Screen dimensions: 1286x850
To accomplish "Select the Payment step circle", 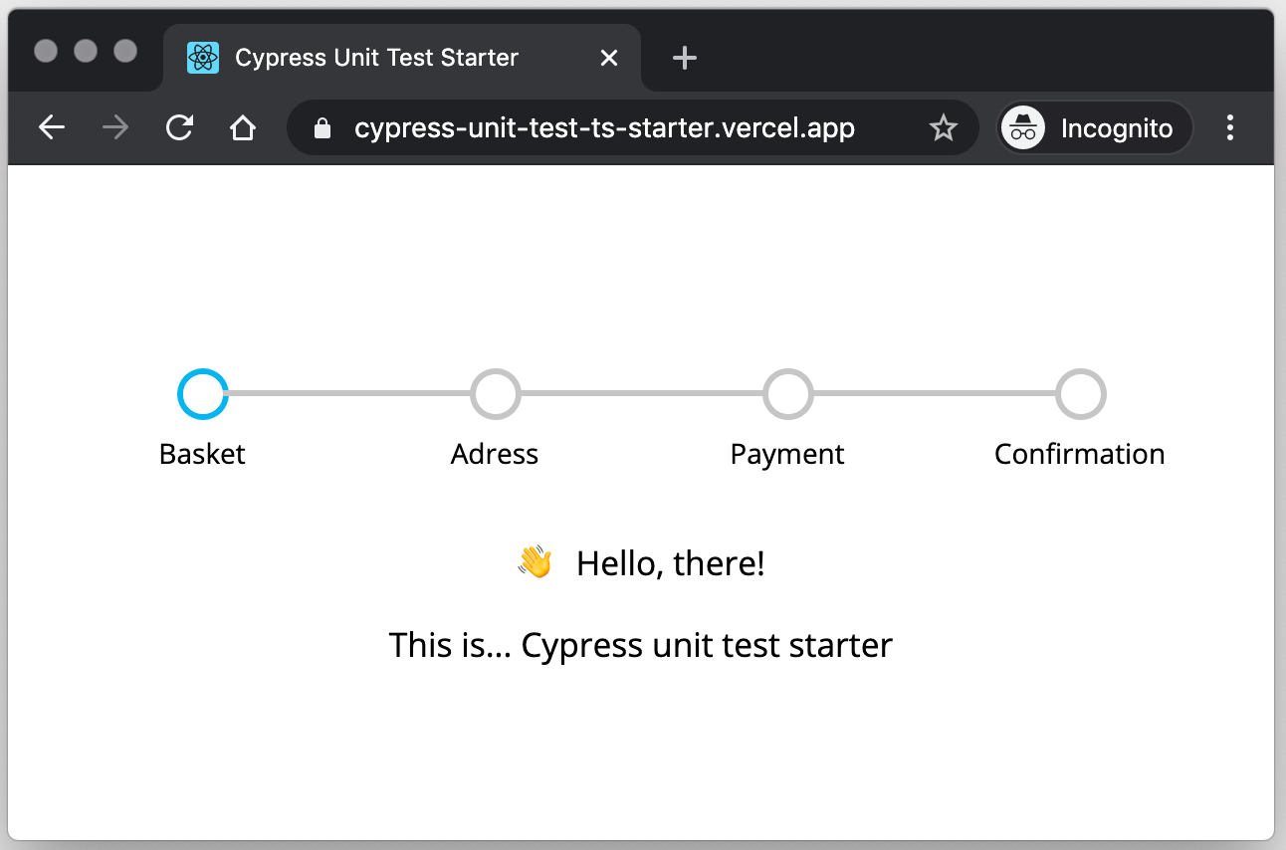I will coord(787,393).
